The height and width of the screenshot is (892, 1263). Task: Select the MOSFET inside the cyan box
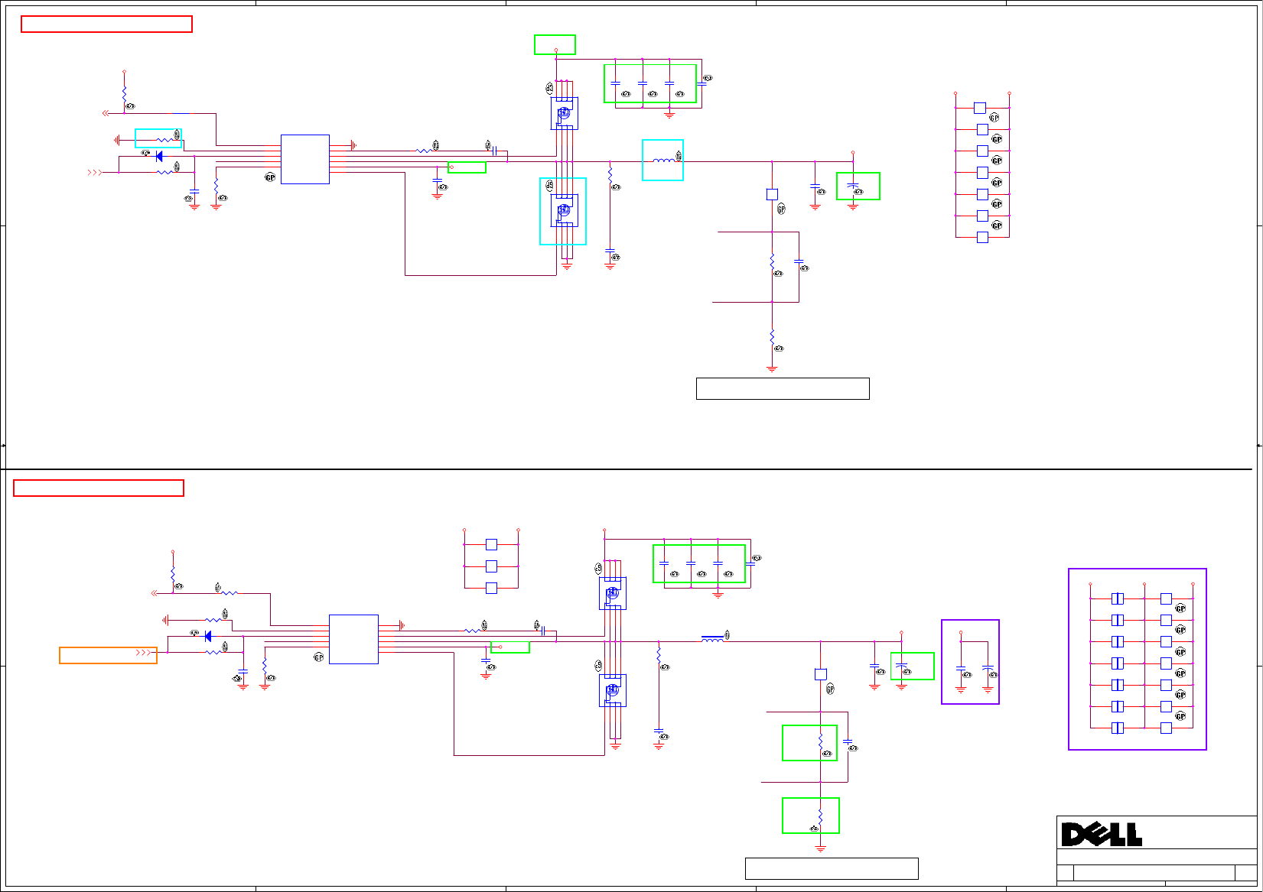coord(565,211)
